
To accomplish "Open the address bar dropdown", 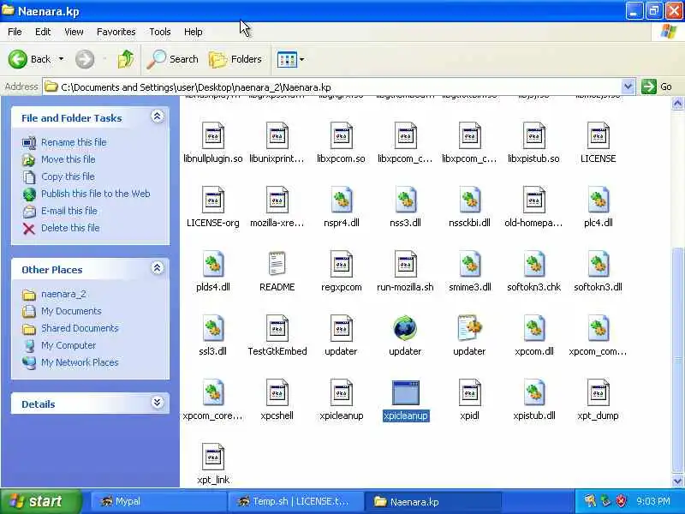I will click(628, 87).
